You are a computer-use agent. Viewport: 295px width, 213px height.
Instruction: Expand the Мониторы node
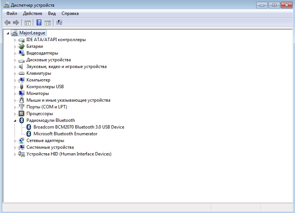pos(15,94)
